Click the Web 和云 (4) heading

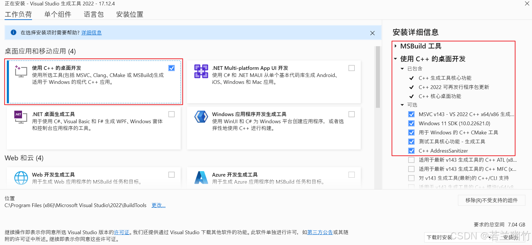24,158
